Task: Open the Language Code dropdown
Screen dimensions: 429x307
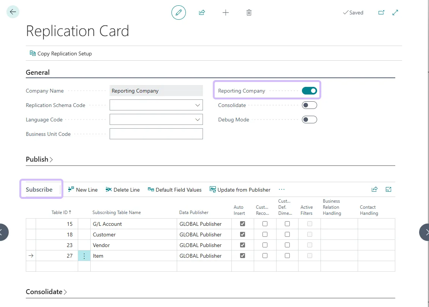Action: coord(197,119)
